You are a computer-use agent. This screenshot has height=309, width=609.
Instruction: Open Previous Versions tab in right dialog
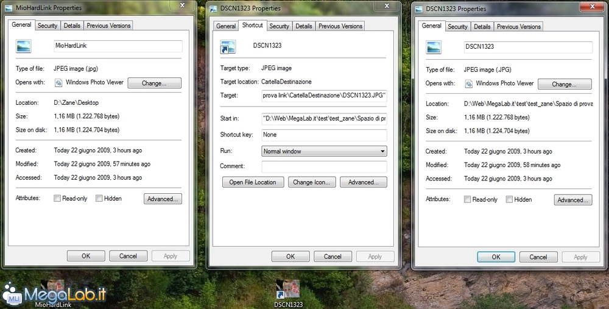point(518,27)
